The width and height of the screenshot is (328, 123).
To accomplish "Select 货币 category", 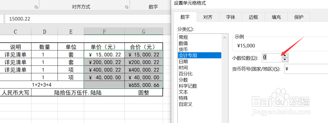I will 199,50.
